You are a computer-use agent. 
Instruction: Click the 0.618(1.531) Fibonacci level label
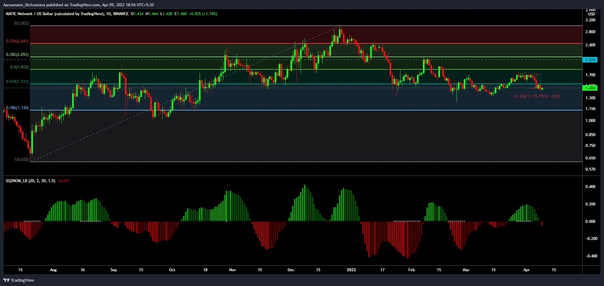(17, 82)
